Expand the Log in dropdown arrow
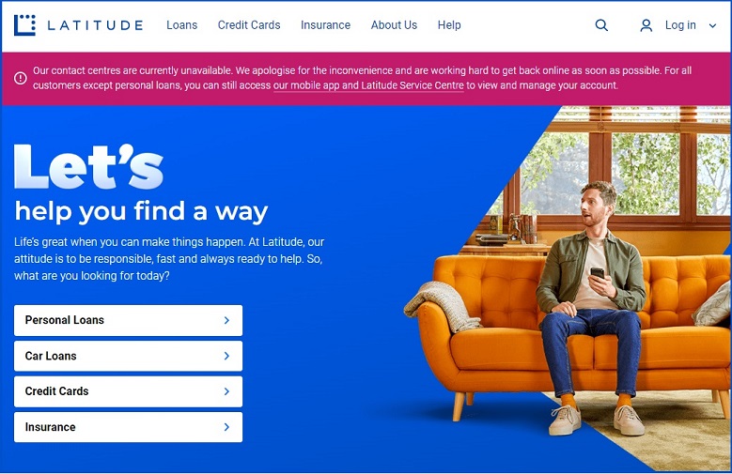The width and height of the screenshot is (732, 474). (712, 25)
